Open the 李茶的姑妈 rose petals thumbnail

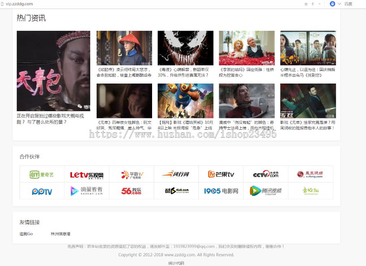[247, 48]
